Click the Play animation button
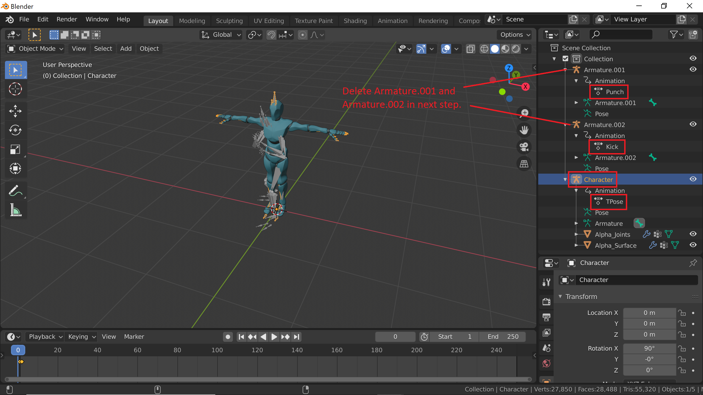The width and height of the screenshot is (703, 395). [x=274, y=337]
